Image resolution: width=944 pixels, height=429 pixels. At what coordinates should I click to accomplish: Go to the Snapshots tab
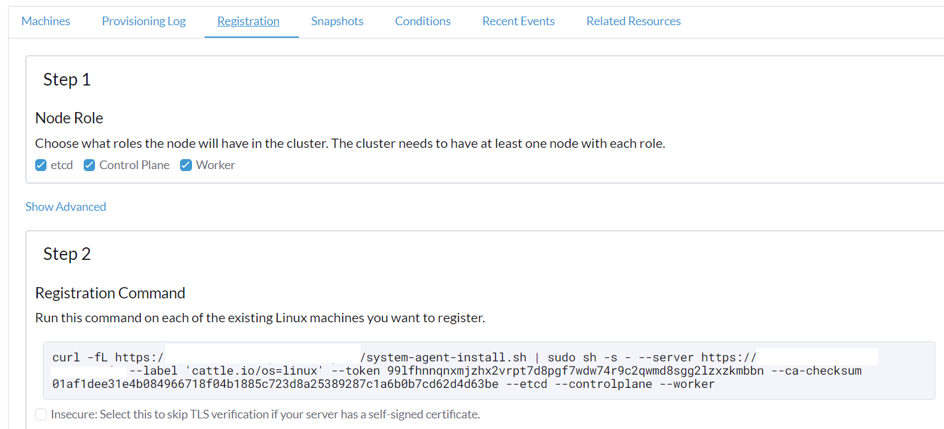(x=337, y=21)
